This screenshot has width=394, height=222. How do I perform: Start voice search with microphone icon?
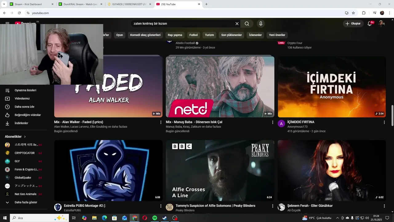point(261,24)
